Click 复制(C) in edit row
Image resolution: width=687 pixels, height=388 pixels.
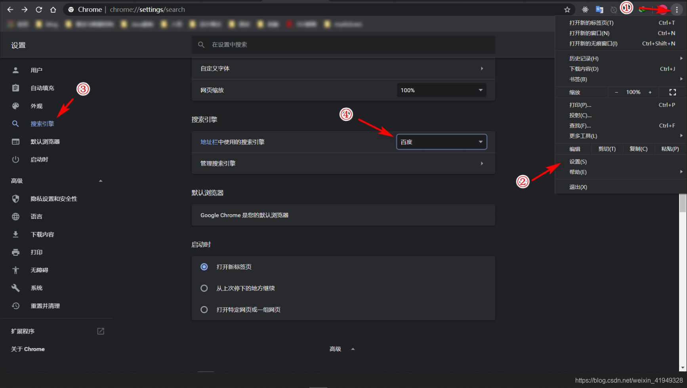[x=638, y=149]
